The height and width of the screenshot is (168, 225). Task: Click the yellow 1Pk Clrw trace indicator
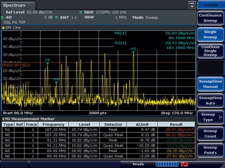pyautogui.click(x=3, y=28)
